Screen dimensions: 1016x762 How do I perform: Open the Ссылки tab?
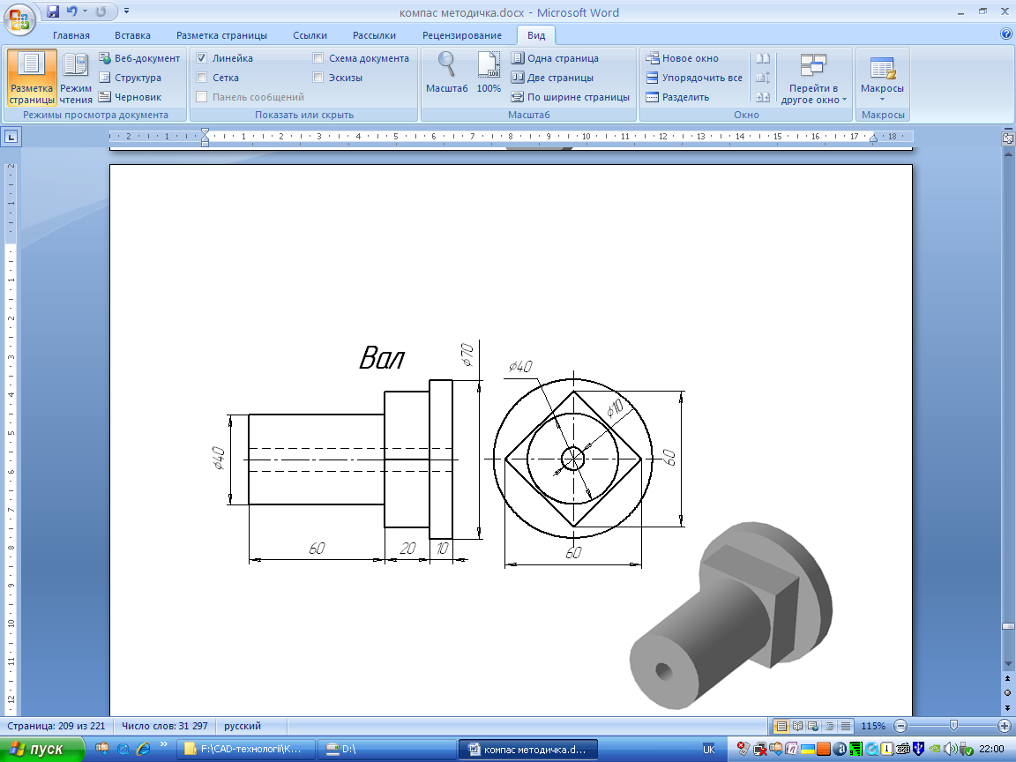[310, 35]
